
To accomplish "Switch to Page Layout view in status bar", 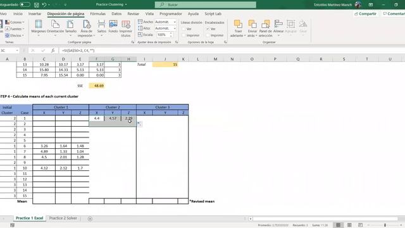I will 349,225.
